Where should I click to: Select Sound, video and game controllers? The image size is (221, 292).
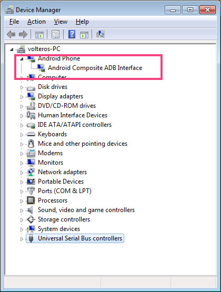pos(86,210)
